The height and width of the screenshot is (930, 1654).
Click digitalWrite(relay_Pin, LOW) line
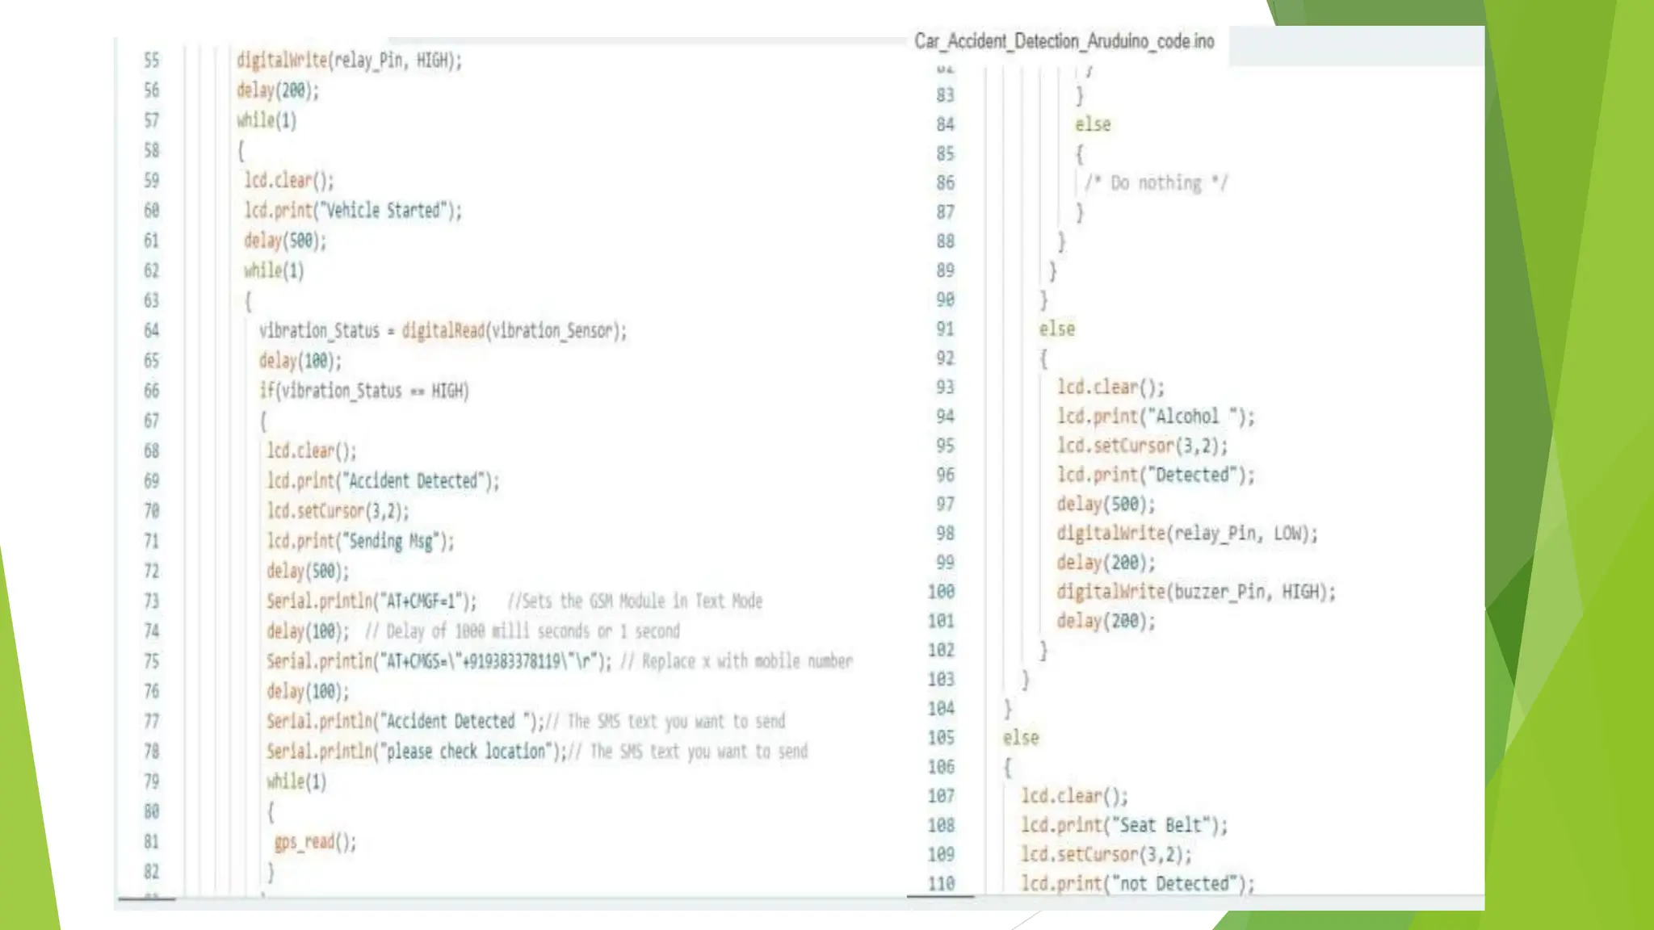(x=1186, y=534)
